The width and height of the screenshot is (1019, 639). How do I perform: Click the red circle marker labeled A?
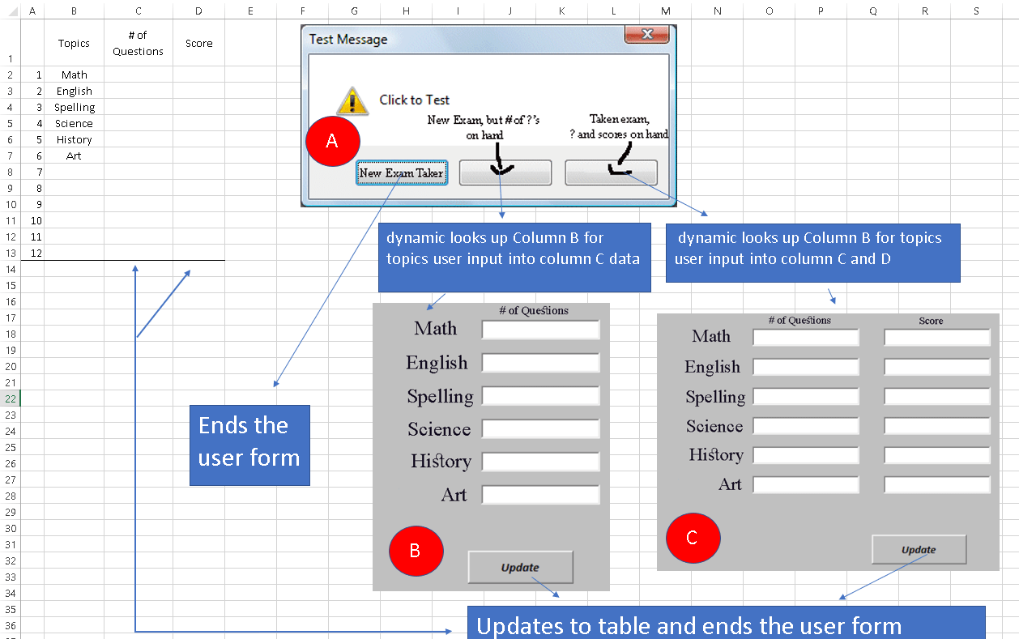(x=332, y=141)
